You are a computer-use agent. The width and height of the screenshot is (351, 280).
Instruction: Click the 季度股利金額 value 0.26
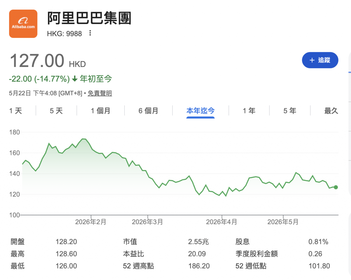[315, 254]
